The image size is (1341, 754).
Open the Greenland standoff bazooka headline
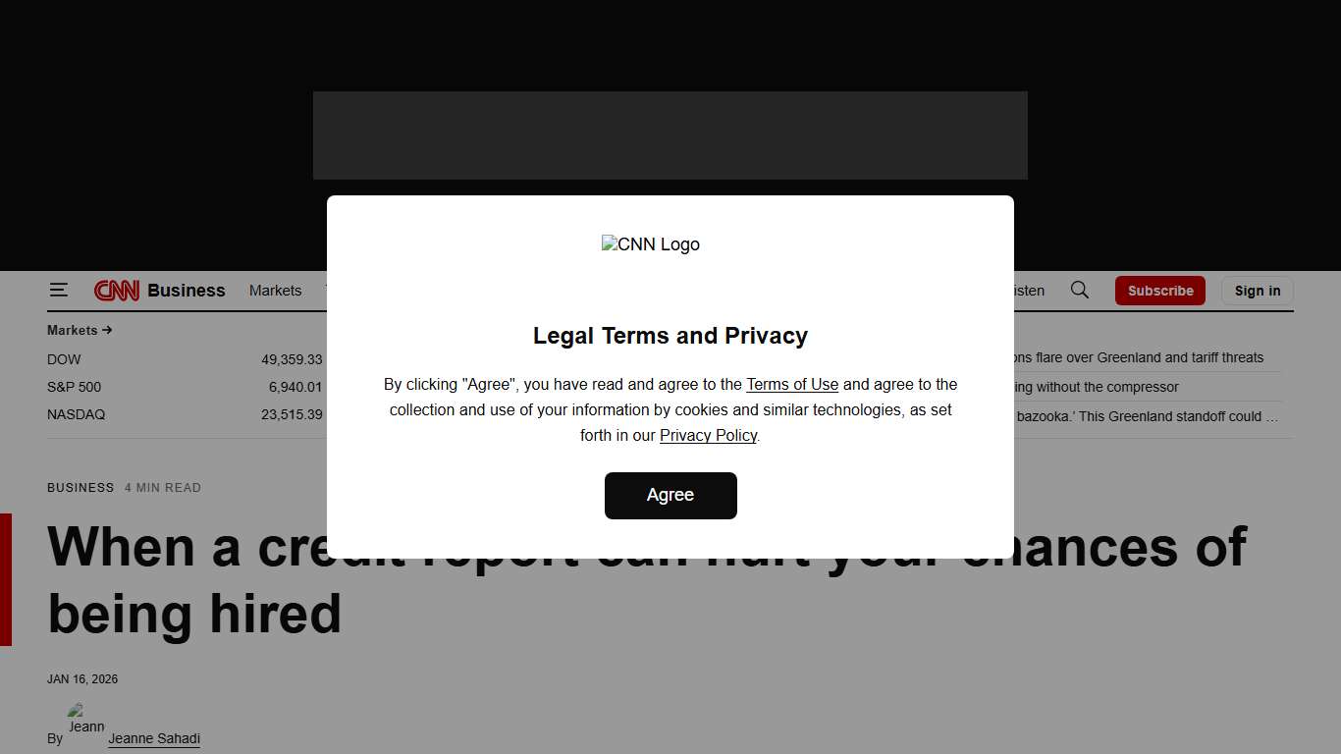coord(1147,416)
